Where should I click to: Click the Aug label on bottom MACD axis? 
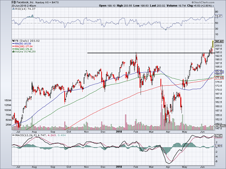[34, 167]
